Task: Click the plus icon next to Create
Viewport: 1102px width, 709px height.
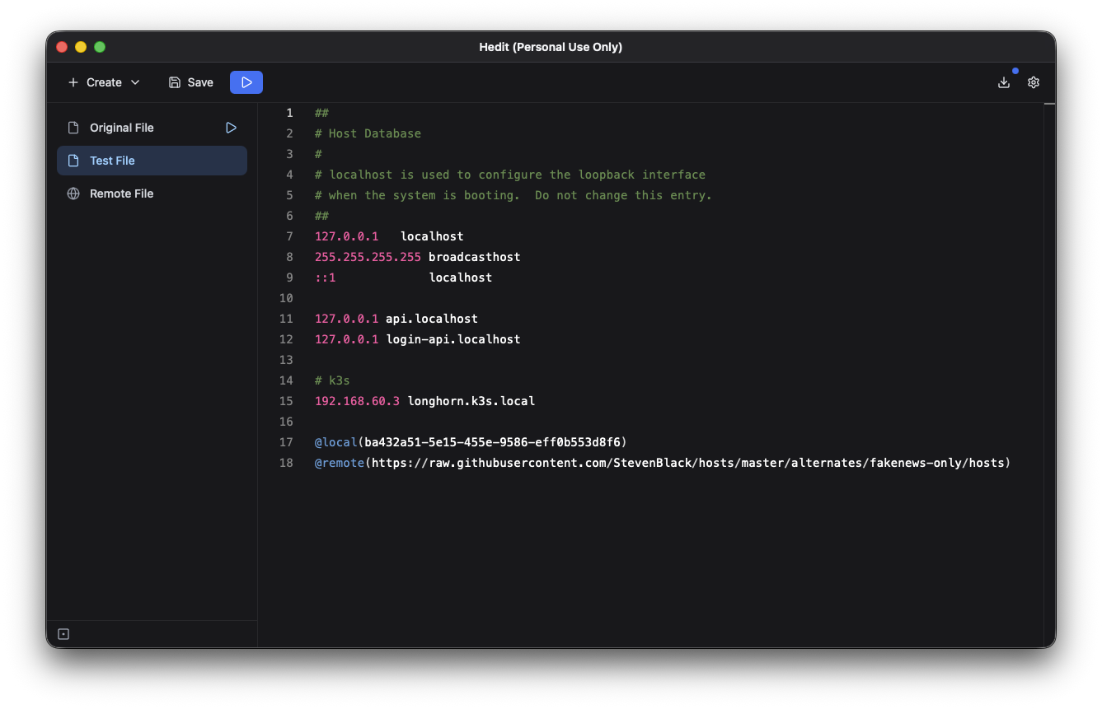Action: point(73,82)
